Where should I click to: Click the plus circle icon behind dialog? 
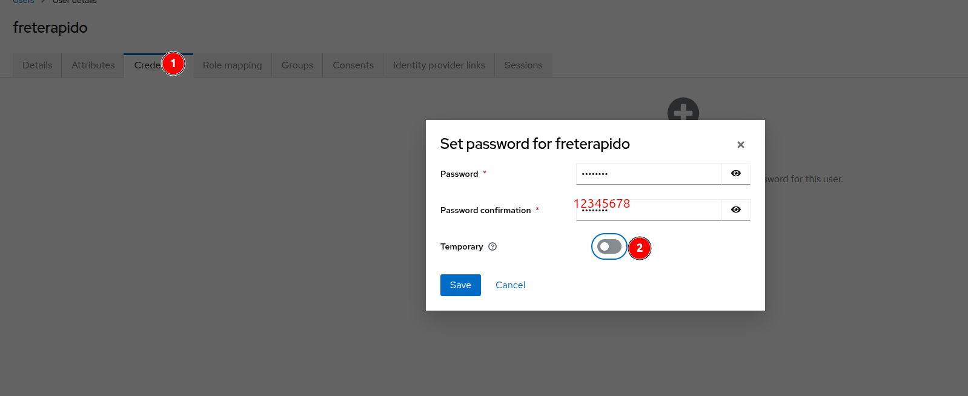(683, 110)
